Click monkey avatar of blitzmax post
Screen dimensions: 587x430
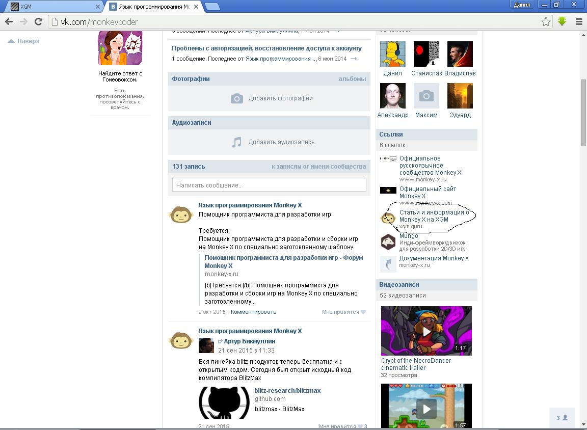(x=181, y=340)
